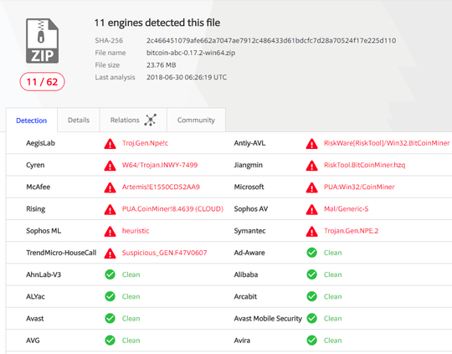Screen dimensions: 452x354
Task: Click the green check icon for ALYac
Action: (x=110, y=296)
